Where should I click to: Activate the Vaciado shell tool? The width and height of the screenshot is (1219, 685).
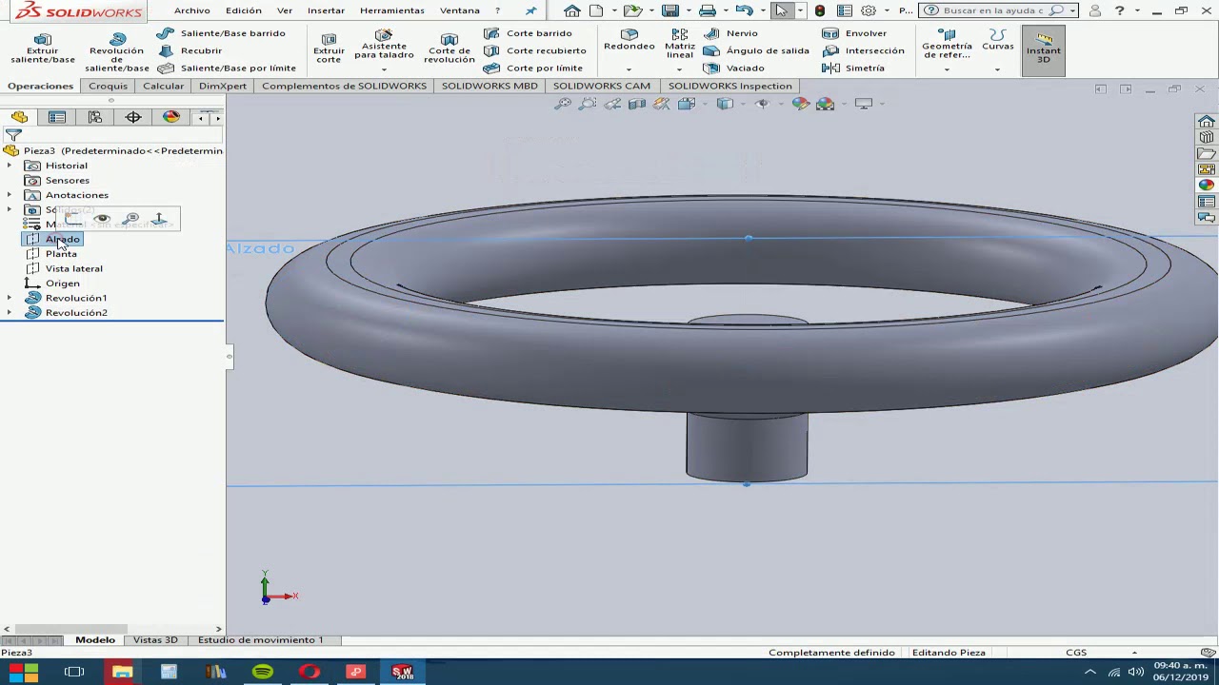734,68
